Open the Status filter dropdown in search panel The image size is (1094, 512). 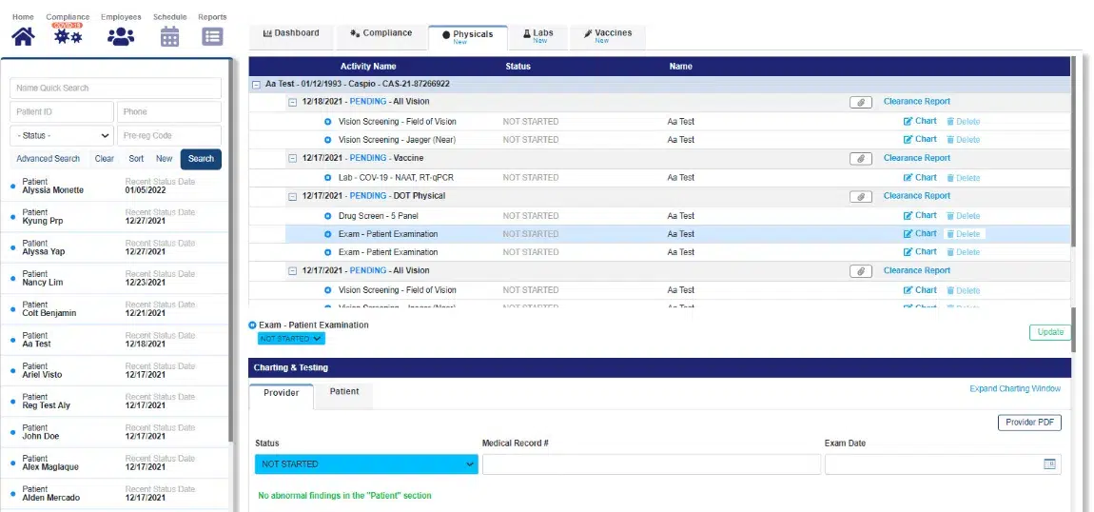pos(62,136)
